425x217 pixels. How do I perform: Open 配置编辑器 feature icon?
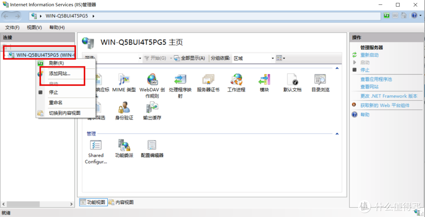(x=152, y=149)
